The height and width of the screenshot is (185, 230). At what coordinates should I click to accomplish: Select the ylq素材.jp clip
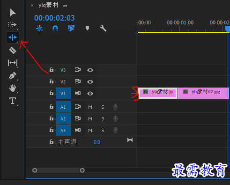coord(158,93)
